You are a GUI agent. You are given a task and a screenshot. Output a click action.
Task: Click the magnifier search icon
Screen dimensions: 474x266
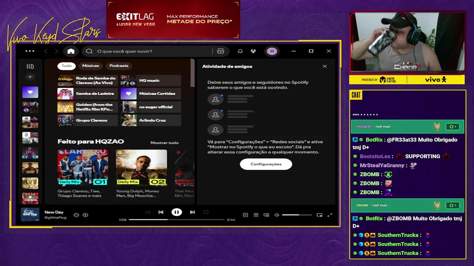(x=89, y=51)
